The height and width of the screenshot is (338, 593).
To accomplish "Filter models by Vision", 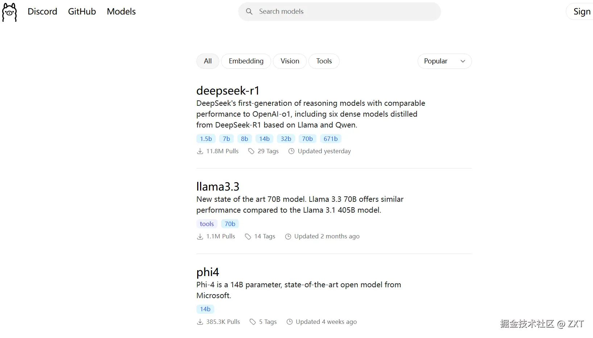I will (290, 61).
